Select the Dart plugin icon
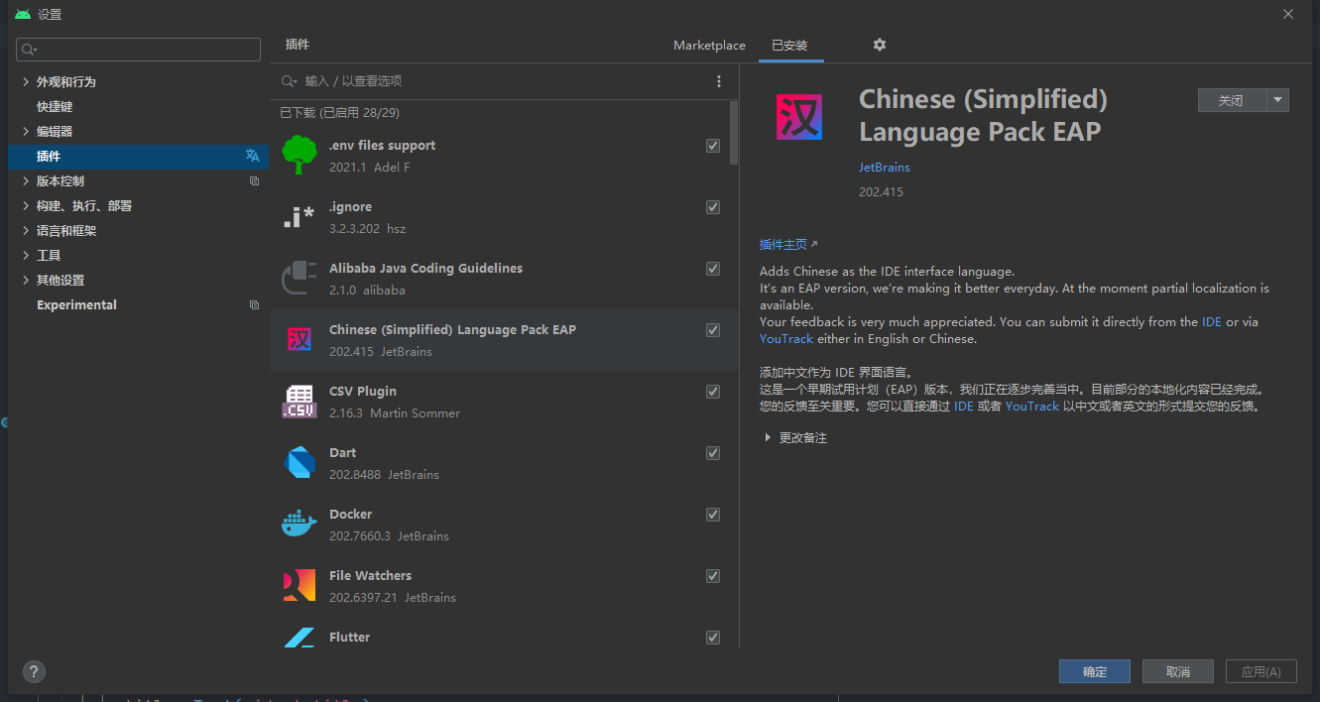1320x702 pixels. [x=299, y=463]
